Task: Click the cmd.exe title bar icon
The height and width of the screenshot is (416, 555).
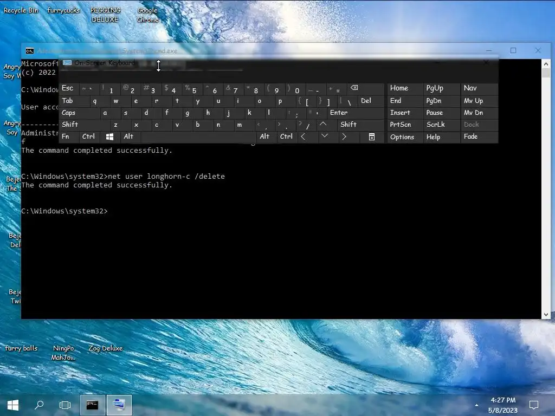Action: tap(30, 51)
